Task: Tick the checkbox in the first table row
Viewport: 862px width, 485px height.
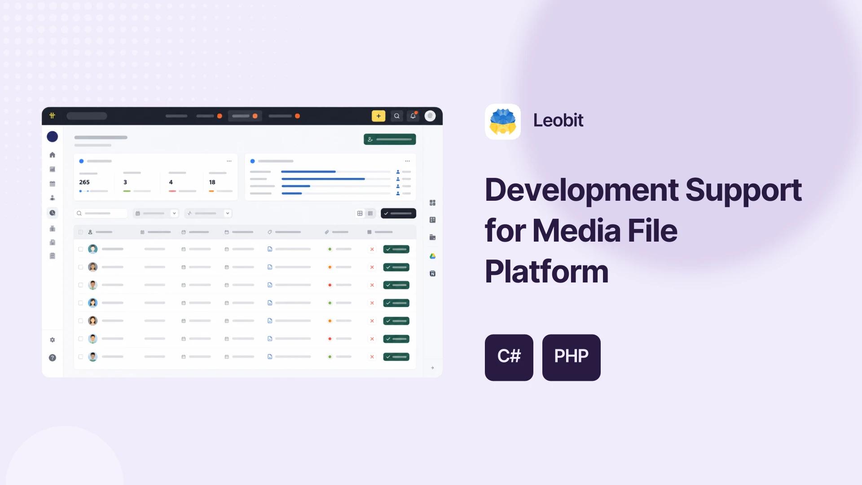Action: pos(81,249)
